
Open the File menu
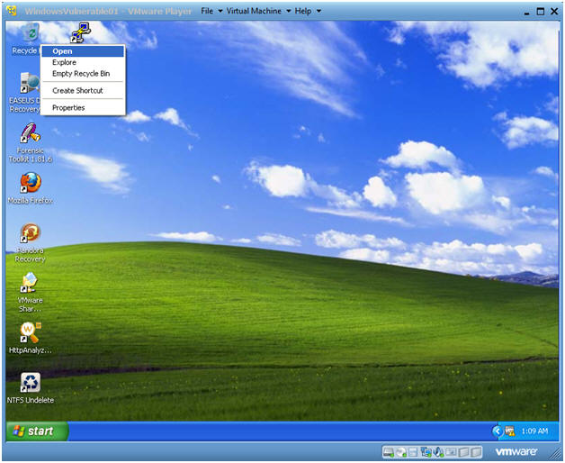click(211, 11)
